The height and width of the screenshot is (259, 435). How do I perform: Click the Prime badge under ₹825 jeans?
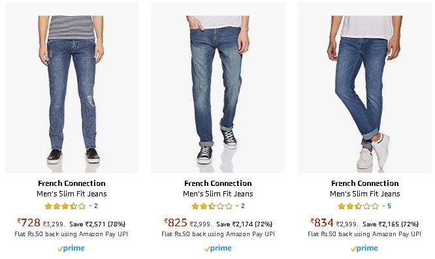click(x=218, y=249)
